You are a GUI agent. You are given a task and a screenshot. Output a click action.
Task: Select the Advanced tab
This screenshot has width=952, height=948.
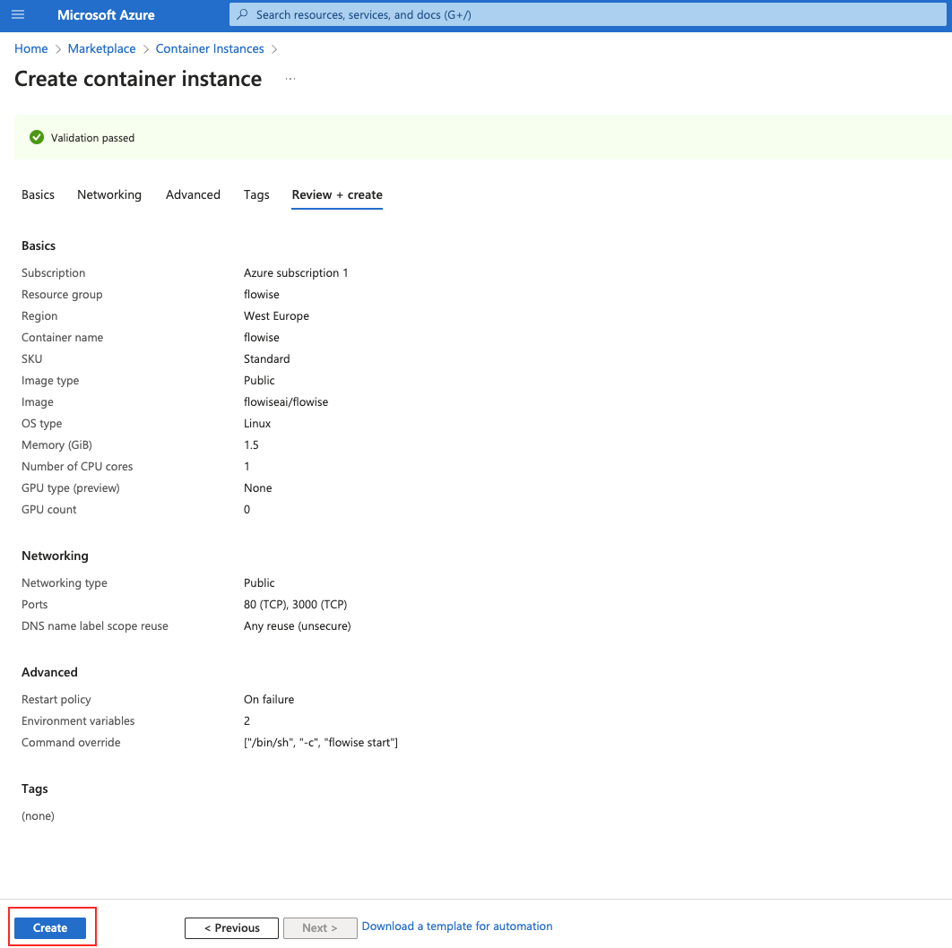193,194
